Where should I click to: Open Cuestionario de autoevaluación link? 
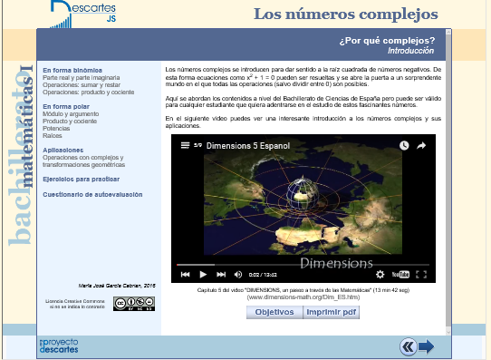coord(92,195)
